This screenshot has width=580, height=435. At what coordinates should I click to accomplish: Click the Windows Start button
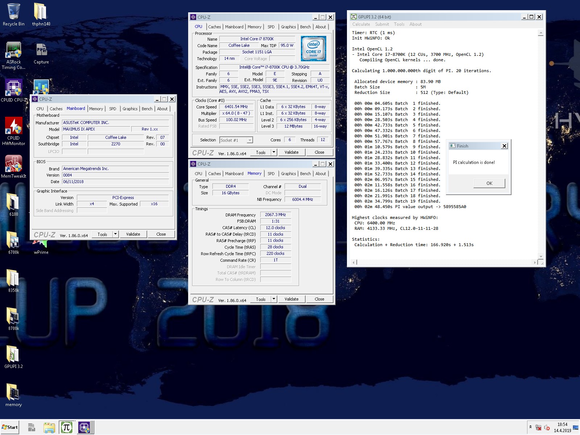click(10, 427)
